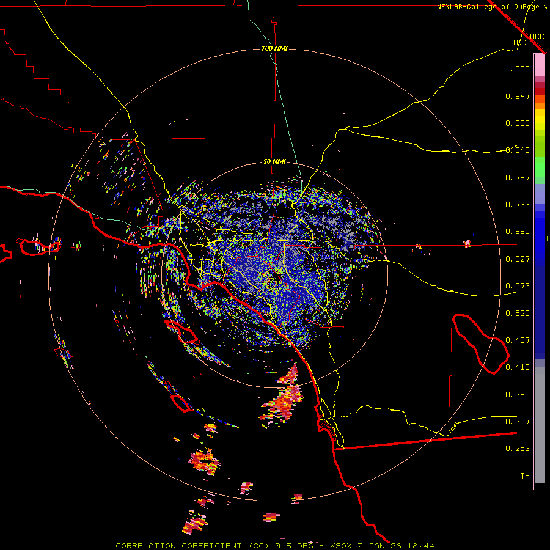The width and height of the screenshot is (550, 550).
Task: Click the 0.520 scale value
Action: click(x=518, y=313)
